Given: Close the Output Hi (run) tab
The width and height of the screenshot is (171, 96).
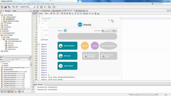Looking at the screenshot, I should (x=44, y=85).
